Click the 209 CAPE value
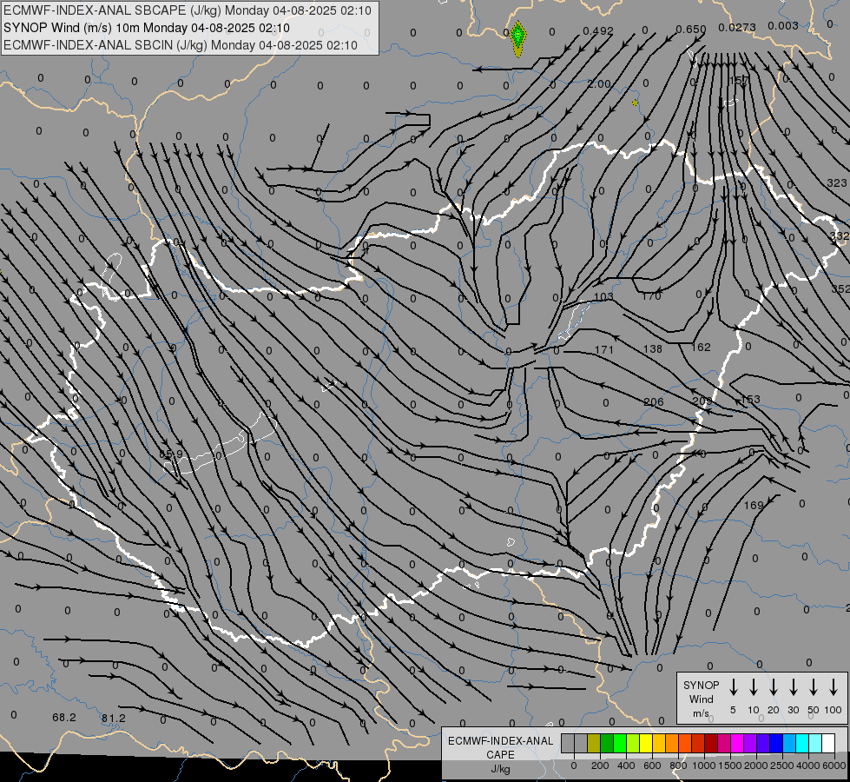 point(702,401)
